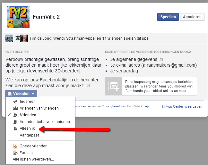This screenshot has width=208, height=165.
Task: Click the Speel nu button
Action: coord(168,17)
